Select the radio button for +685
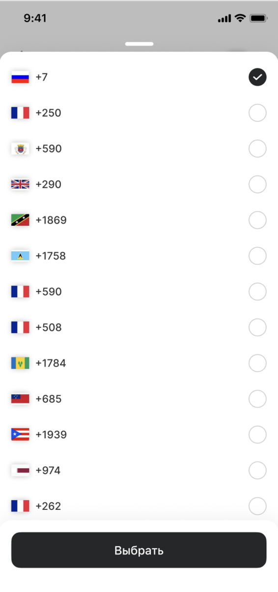The width and height of the screenshot is (278, 592). point(258,399)
